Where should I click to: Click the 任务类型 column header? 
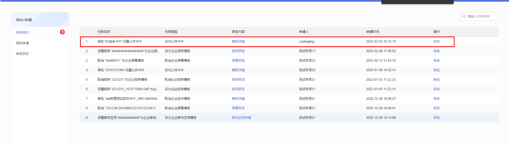click(171, 32)
